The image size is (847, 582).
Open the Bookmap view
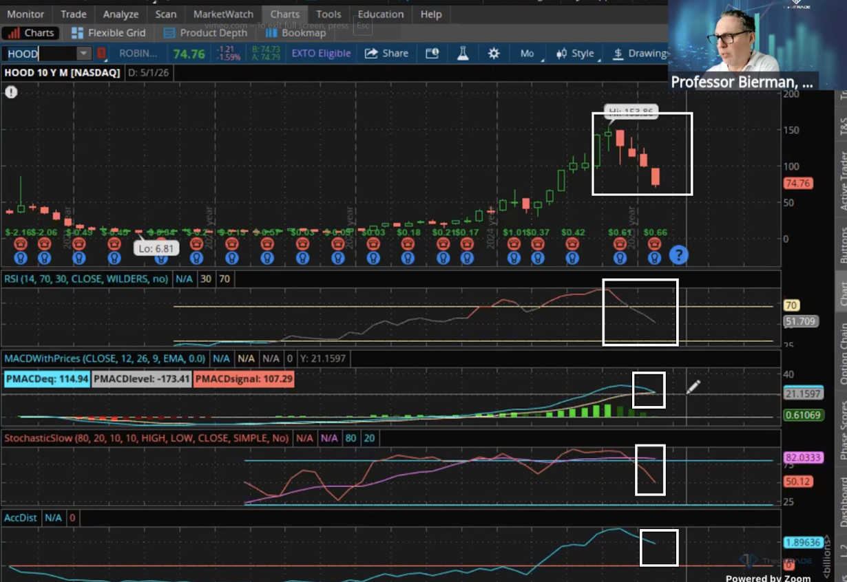(295, 32)
